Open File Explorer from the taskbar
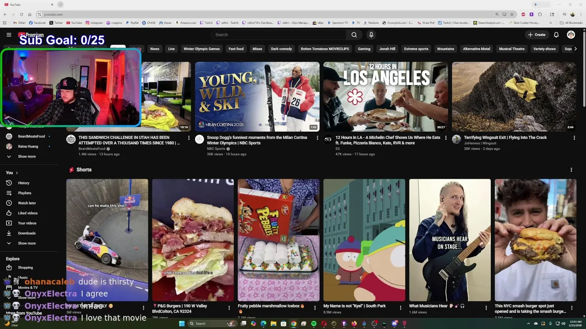The image size is (586, 329). [273, 324]
